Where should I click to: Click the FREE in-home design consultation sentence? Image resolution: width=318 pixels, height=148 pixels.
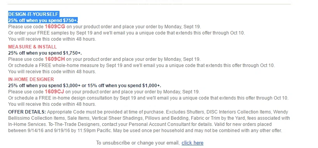tap(148, 98)
